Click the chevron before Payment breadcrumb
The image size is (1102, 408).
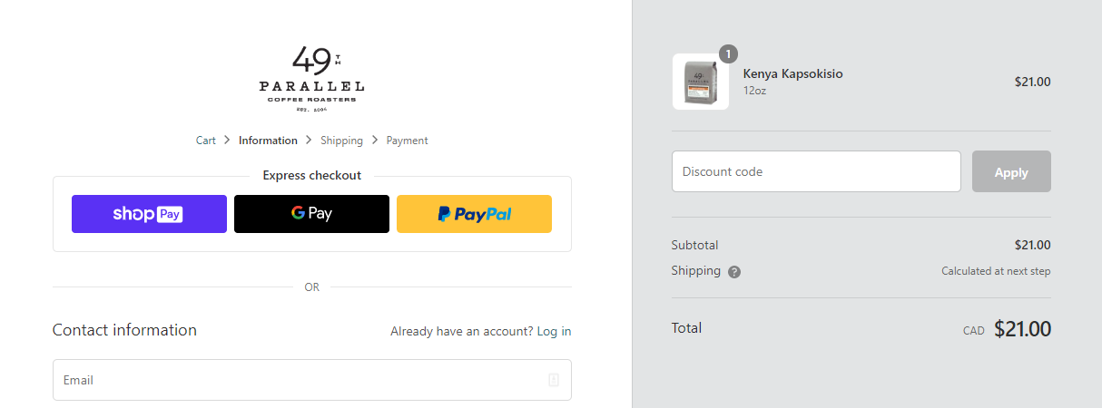point(374,141)
